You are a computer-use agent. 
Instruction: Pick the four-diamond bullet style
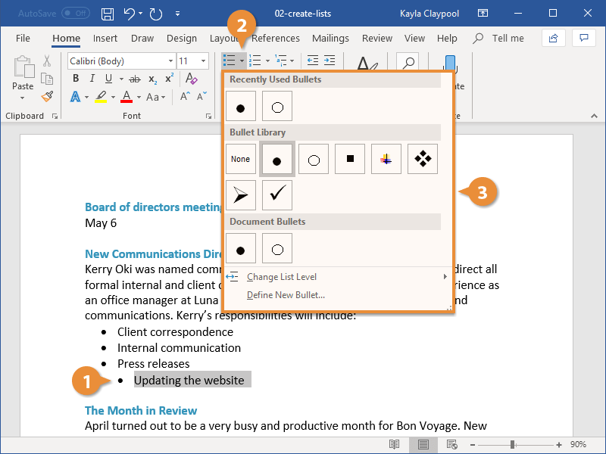[423, 159]
